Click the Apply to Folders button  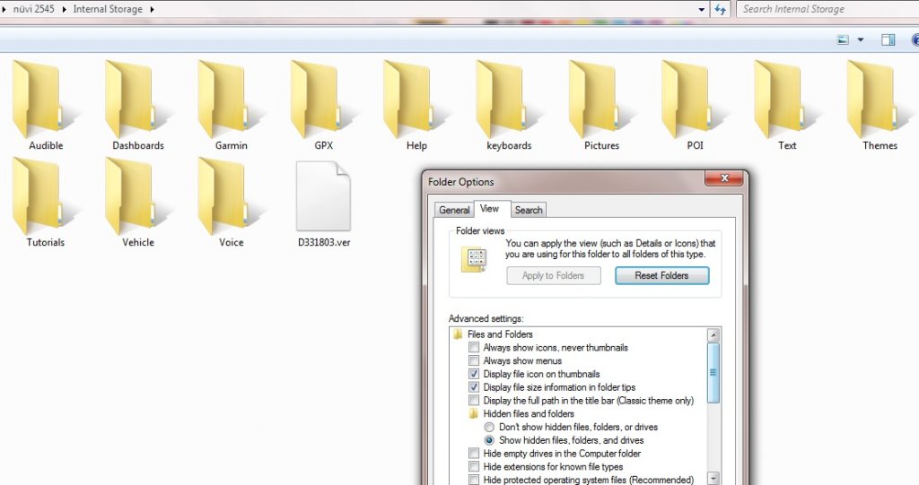point(553,275)
